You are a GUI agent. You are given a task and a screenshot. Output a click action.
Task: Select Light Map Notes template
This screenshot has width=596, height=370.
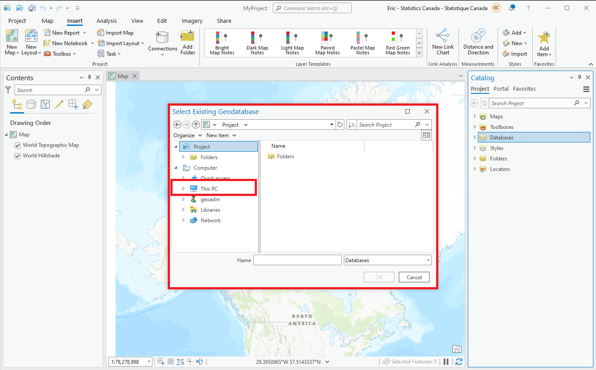pos(293,43)
